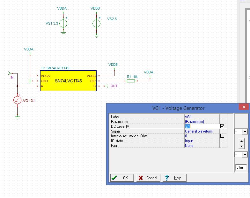Viewport: 250px width, 198px height.
Task: Select the VG1 voltage generator symbol
Action: [x=17, y=100]
